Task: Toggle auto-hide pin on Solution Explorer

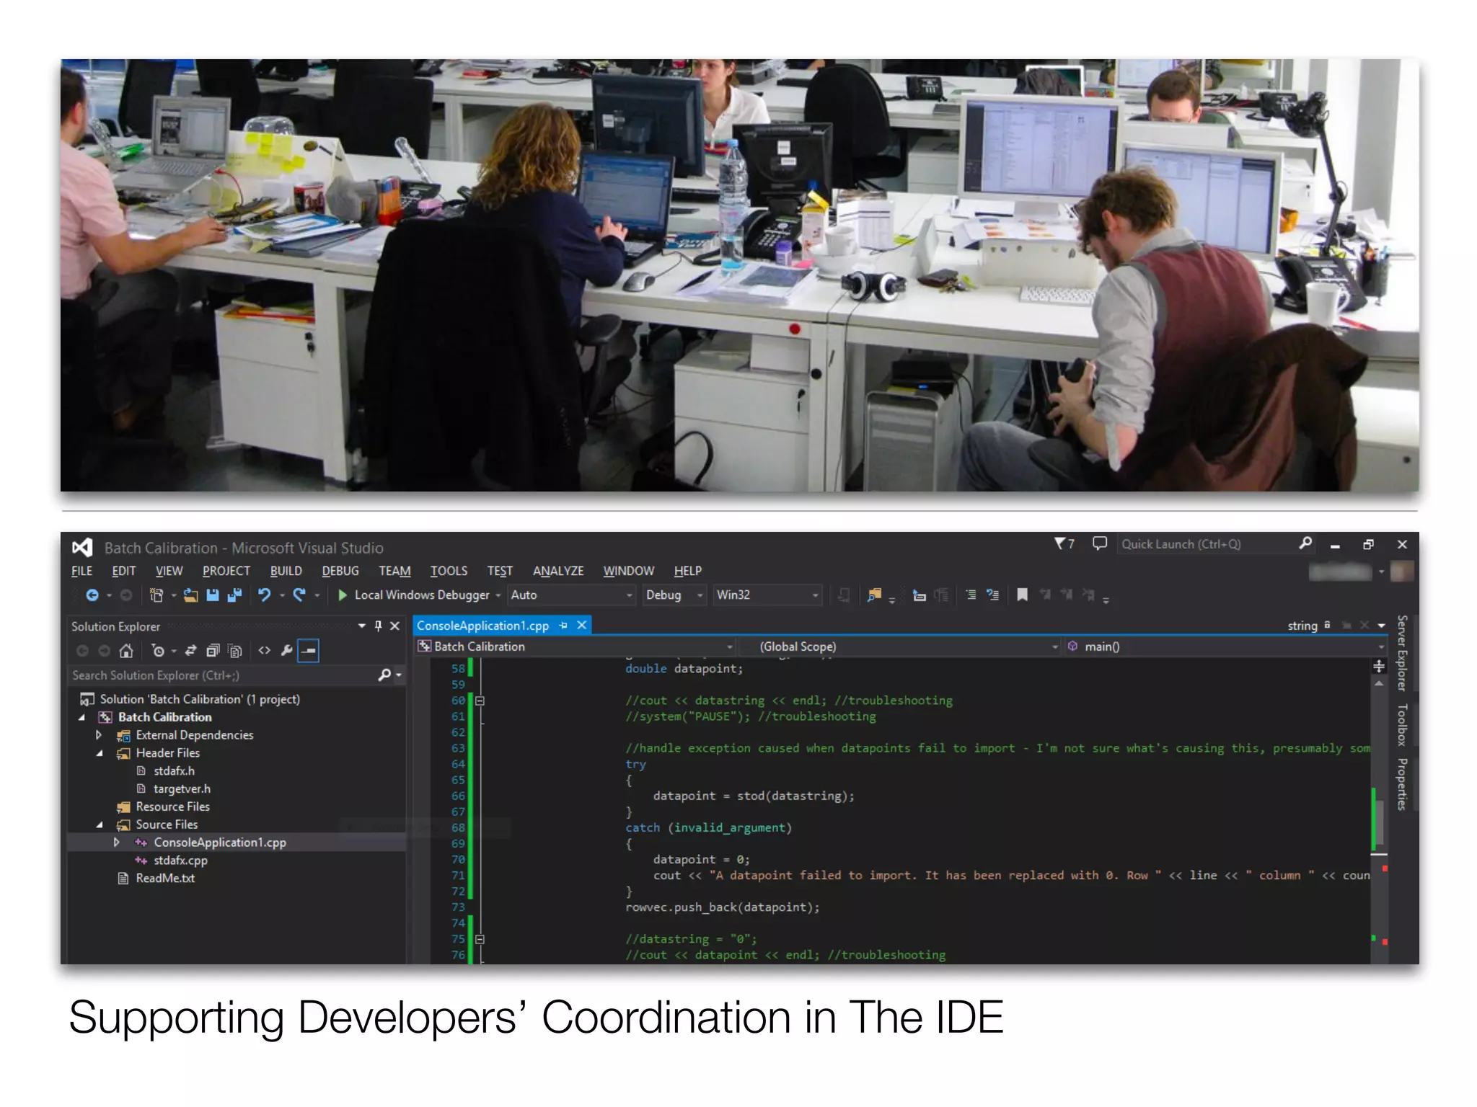Action: [379, 626]
